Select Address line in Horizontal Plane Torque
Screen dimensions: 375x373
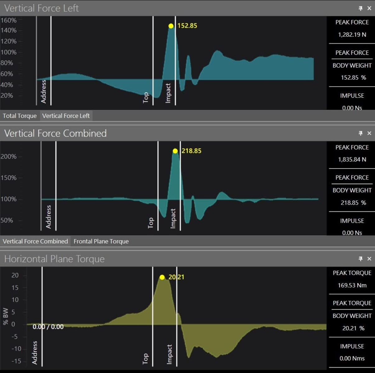click(x=42, y=316)
